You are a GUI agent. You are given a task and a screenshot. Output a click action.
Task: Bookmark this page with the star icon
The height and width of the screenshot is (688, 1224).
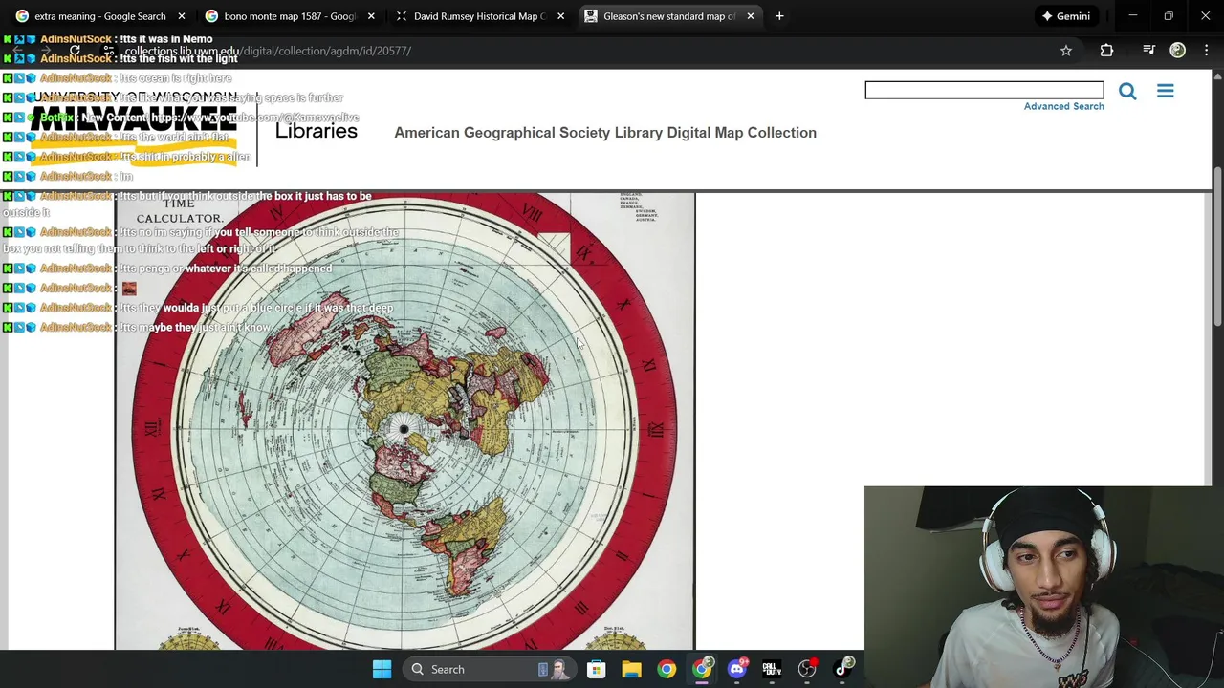point(1066,51)
